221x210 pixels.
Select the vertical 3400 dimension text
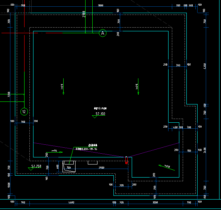(x=205, y=150)
